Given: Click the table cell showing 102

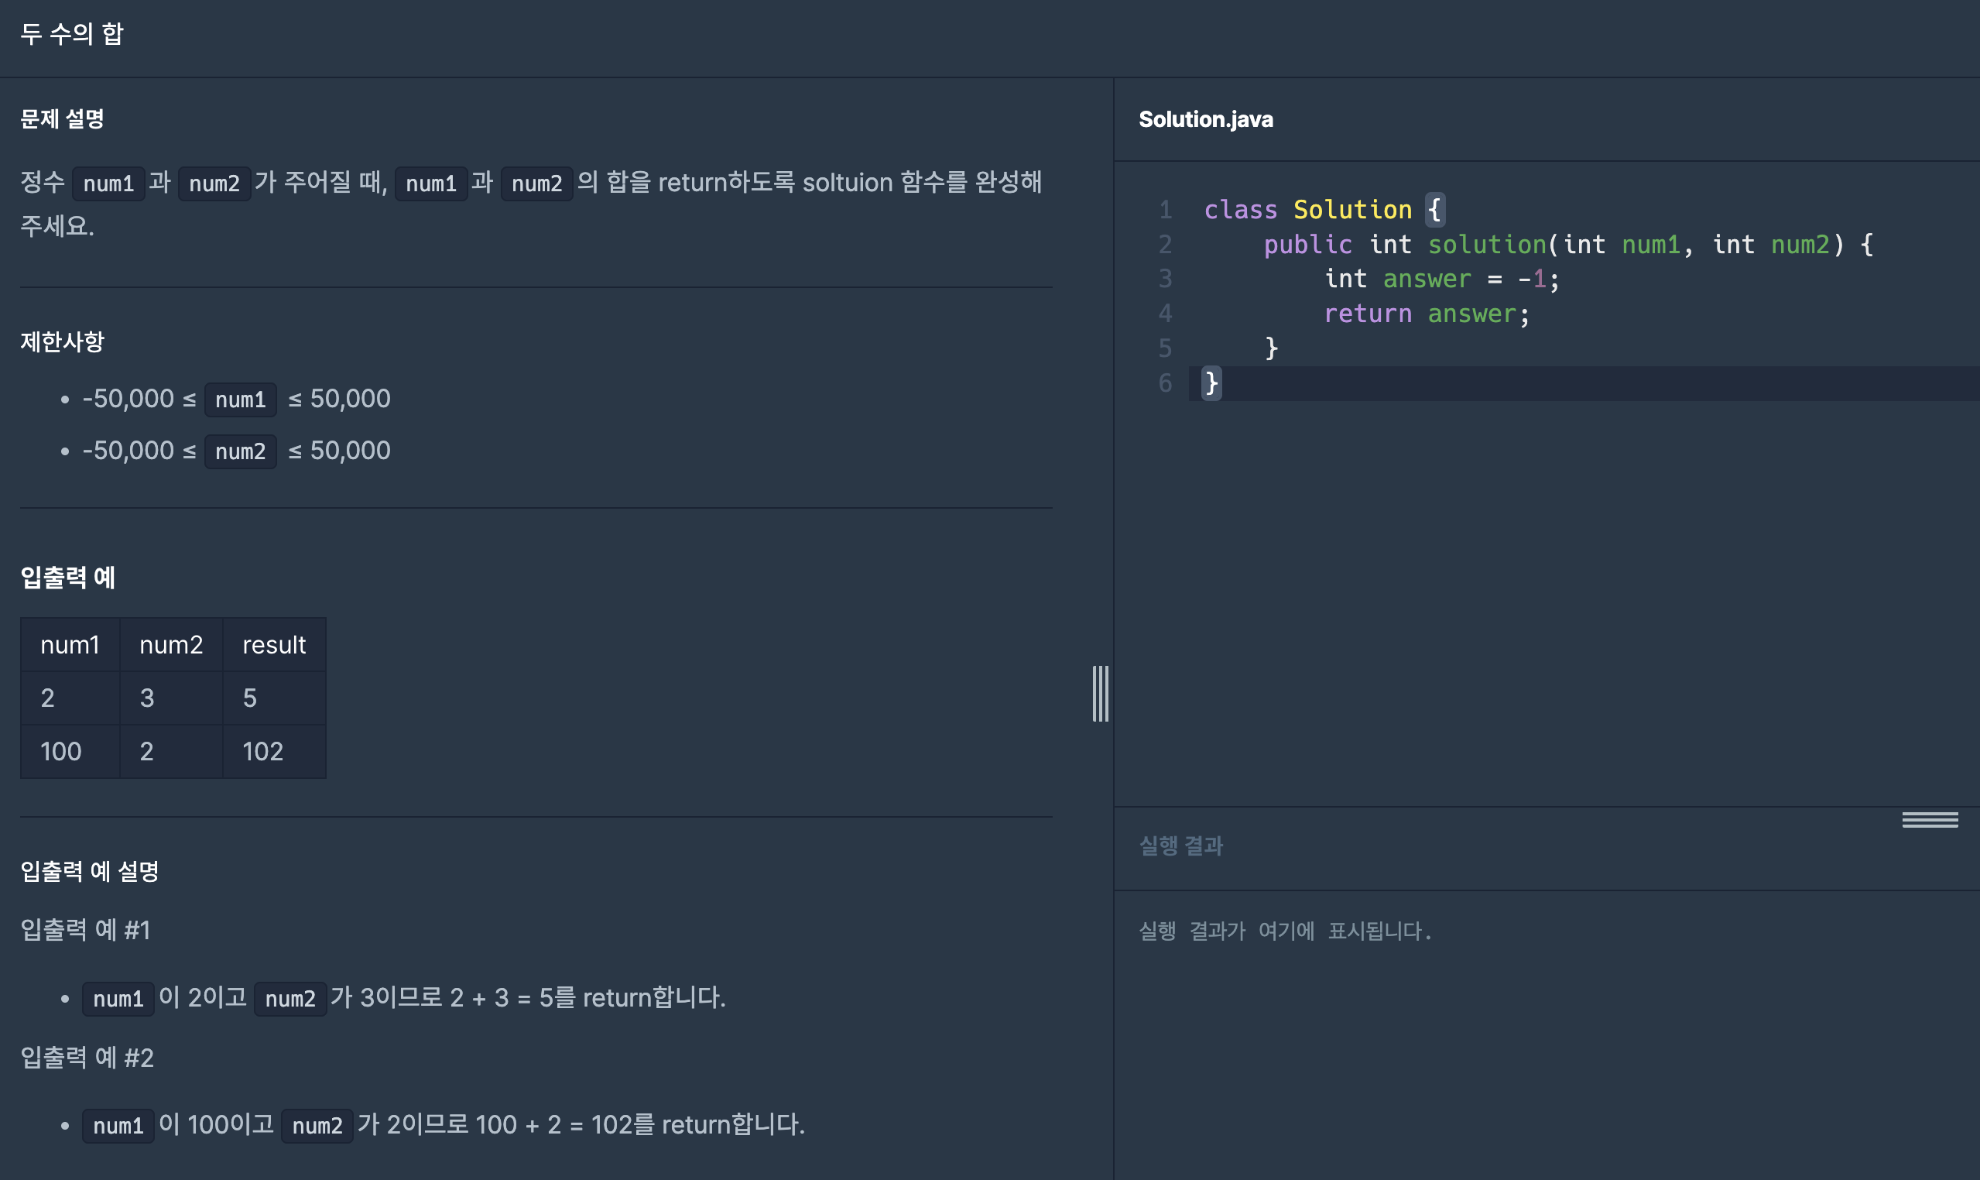Looking at the screenshot, I should pyautogui.click(x=263, y=751).
